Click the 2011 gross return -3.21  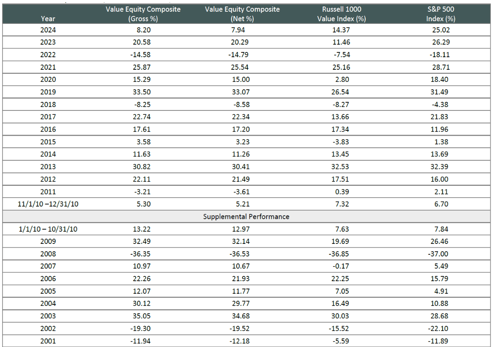point(142,192)
